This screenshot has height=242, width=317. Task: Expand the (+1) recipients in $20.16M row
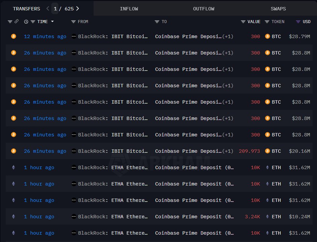coord(228,151)
